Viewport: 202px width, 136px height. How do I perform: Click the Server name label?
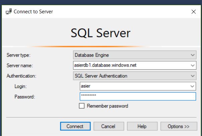pyautogui.click(x=20, y=66)
